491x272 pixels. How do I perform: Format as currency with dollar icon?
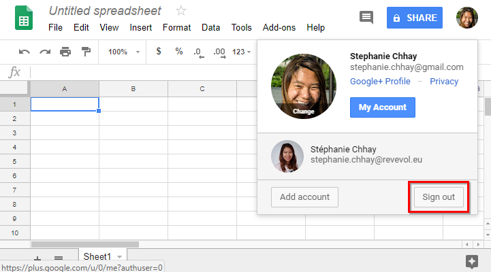[x=159, y=51]
